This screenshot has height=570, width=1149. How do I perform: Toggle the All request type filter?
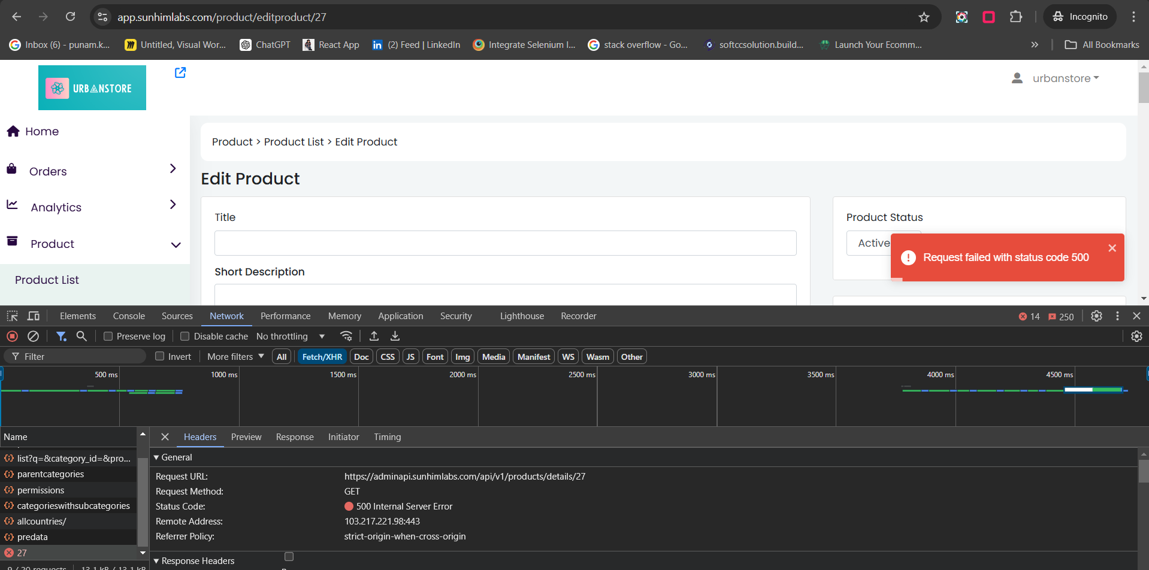pos(282,357)
